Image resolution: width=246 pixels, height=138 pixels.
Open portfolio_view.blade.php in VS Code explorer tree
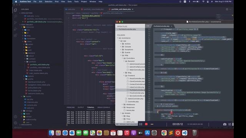click(40, 67)
